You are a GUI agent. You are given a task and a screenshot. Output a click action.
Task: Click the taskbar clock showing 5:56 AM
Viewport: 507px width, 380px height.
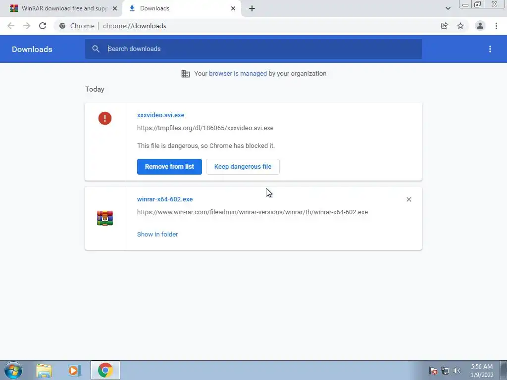(482, 371)
